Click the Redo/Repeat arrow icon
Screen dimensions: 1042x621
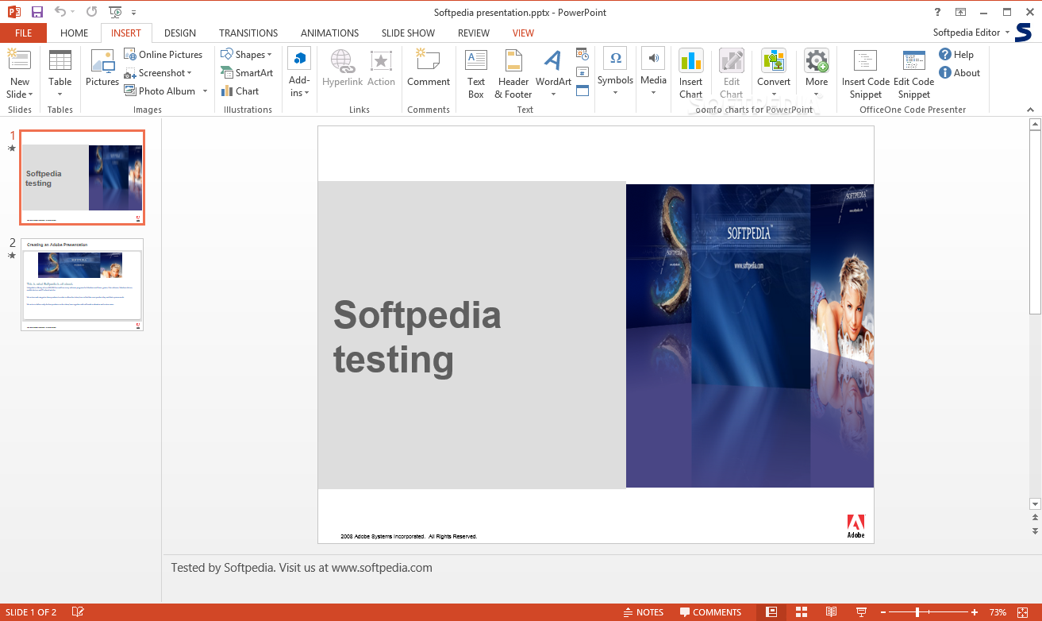tap(91, 12)
